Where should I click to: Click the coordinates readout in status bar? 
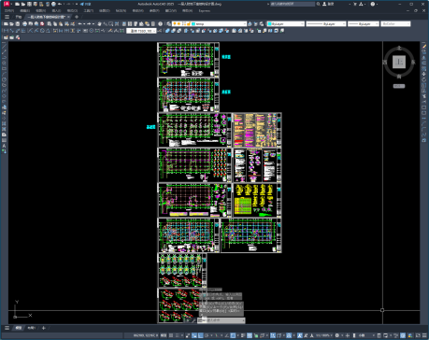tap(146, 335)
